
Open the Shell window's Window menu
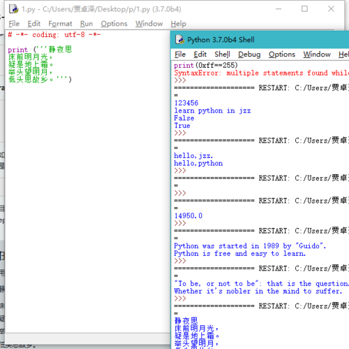tap(317, 55)
